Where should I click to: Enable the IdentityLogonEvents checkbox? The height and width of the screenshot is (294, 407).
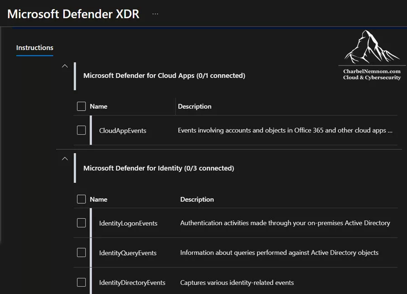point(81,223)
